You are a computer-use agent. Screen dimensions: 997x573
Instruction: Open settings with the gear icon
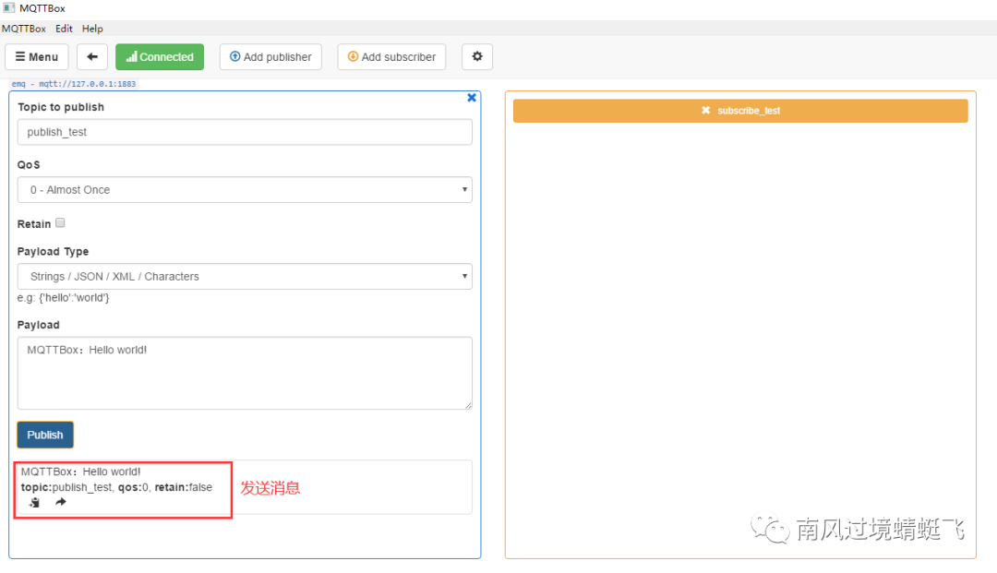pyautogui.click(x=477, y=56)
